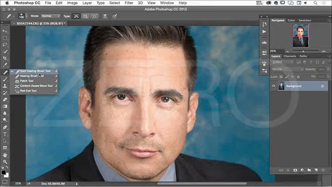Screen dimensions: 332x187
Task: Open the layer blend mode Normal dropdown
Action: tap(287, 69)
